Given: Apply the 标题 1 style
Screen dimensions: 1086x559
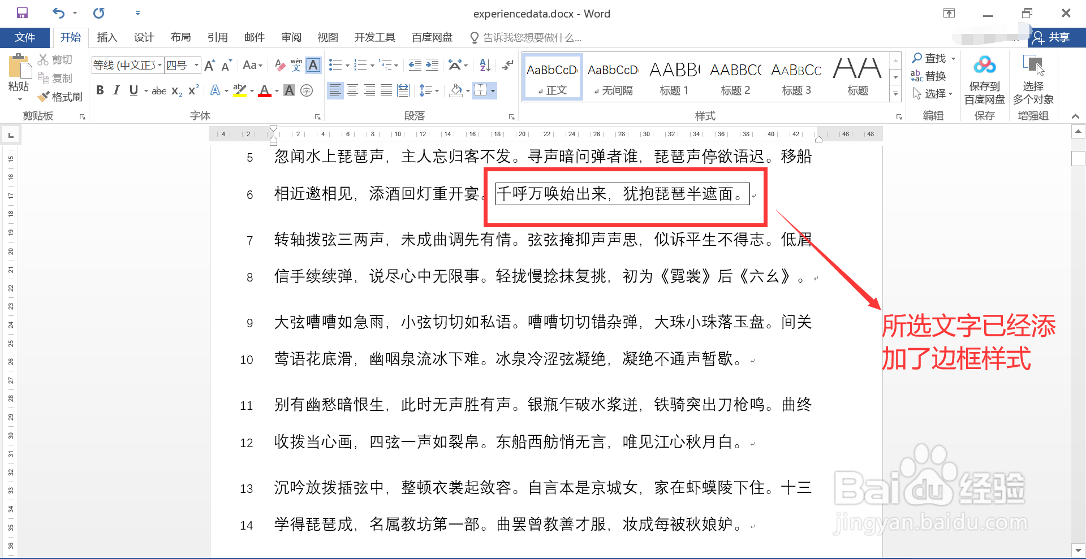Looking at the screenshot, I should tap(674, 76).
